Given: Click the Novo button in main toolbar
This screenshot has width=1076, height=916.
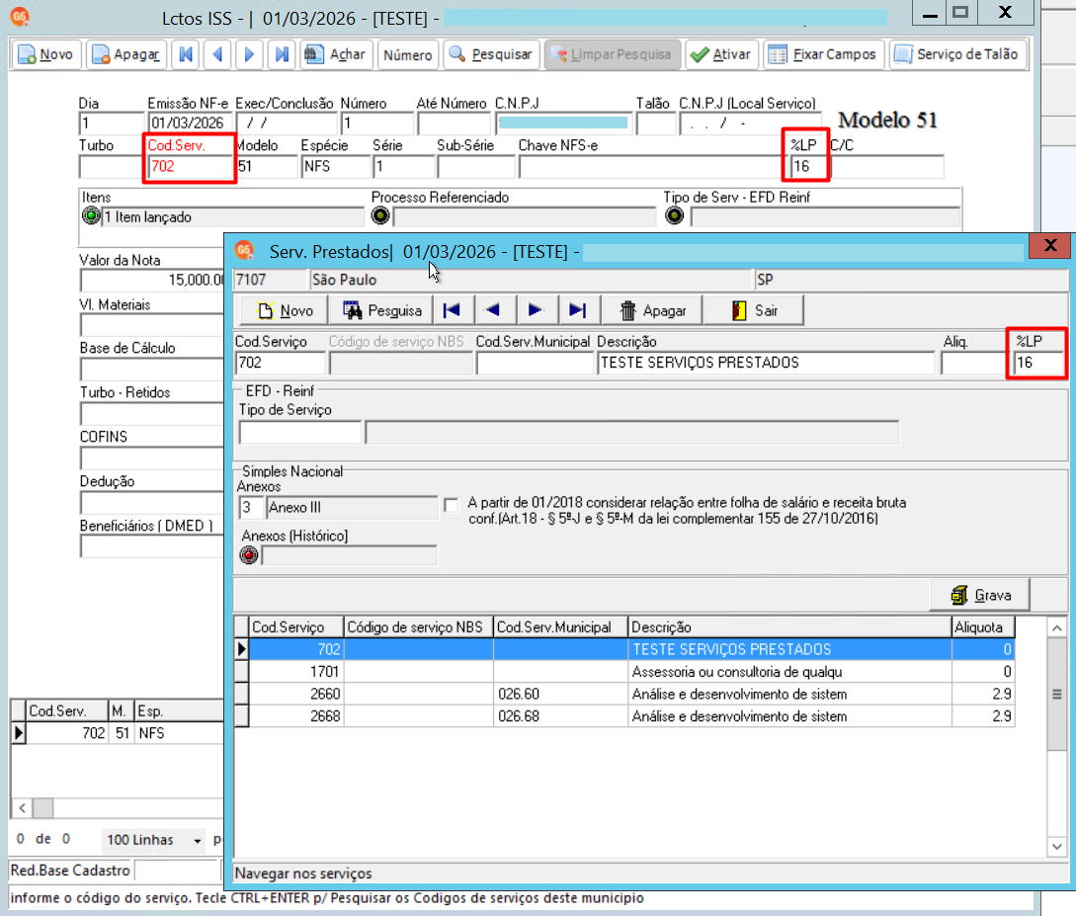Looking at the screenshot, I should point(46,54).
